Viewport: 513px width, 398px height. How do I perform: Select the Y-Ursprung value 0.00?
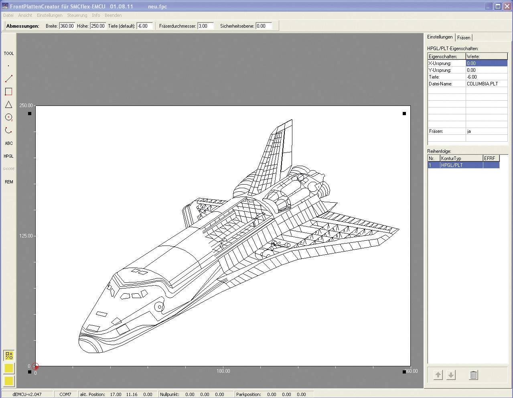click(487, 70)
